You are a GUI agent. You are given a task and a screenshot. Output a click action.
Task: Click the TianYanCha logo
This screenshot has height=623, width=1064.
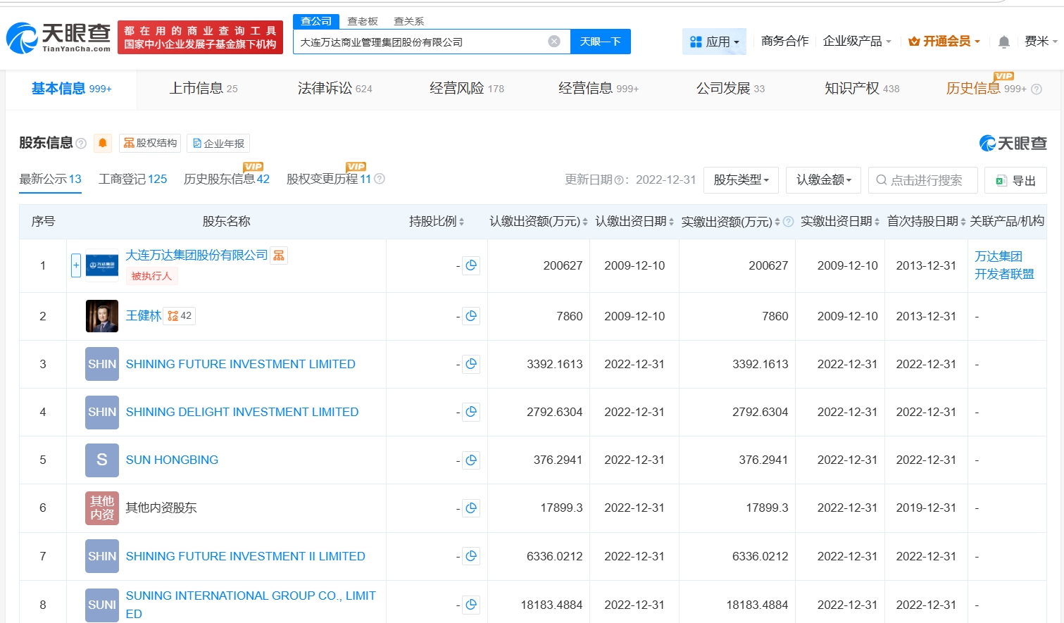pos(58,37)
